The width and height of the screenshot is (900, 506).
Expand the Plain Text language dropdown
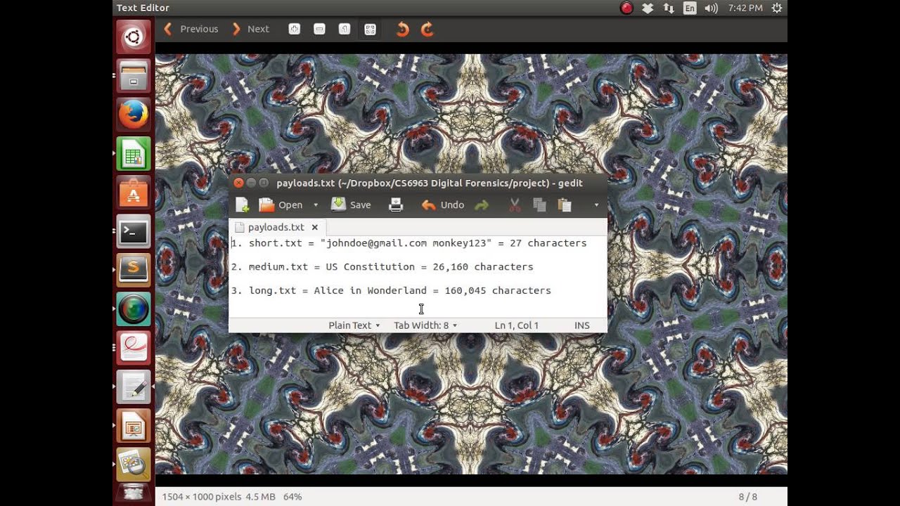tap(354, 325)
